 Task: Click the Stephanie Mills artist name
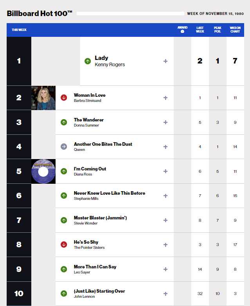pyautogui.click(x=86, y=199)
